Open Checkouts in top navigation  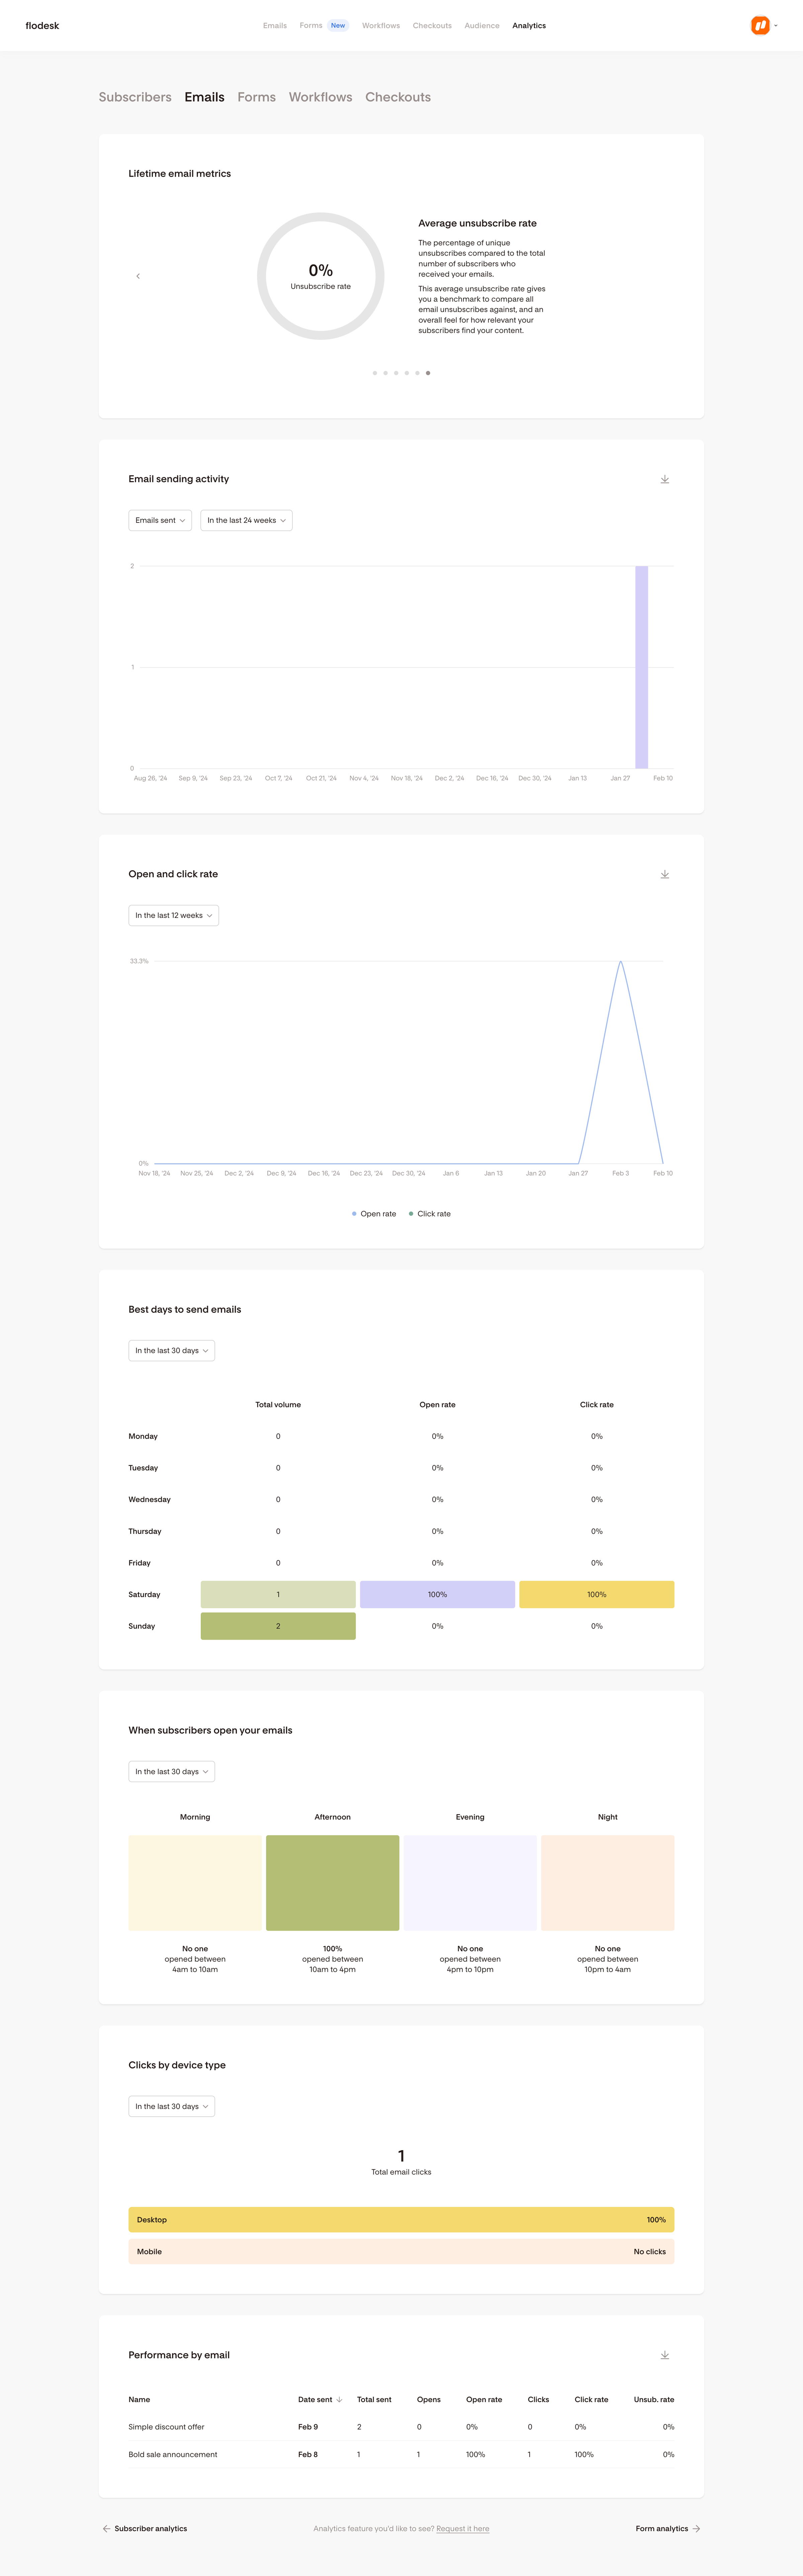pos(432,26)
